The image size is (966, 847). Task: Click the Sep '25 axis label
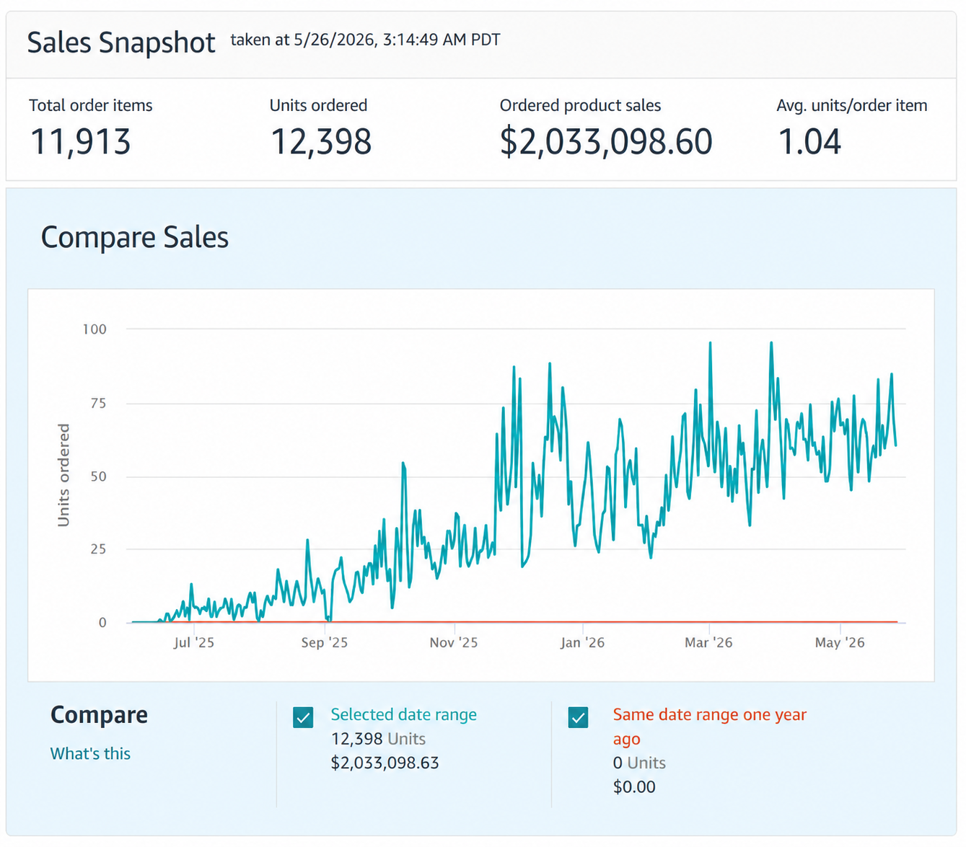coord(324,642)
